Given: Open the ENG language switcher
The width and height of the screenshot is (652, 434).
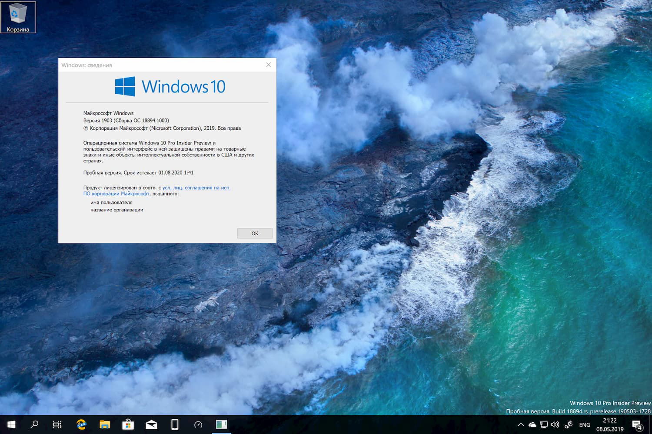Looking at the screenshot, I should [x=585, y=424].
